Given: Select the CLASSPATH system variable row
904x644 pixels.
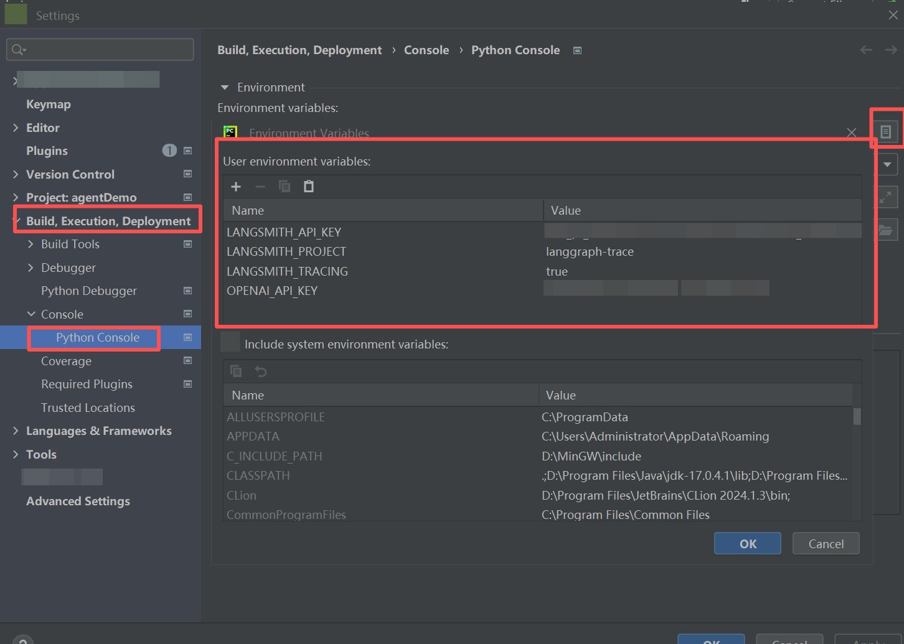Looking at the screenshot, I should [539, 475].
